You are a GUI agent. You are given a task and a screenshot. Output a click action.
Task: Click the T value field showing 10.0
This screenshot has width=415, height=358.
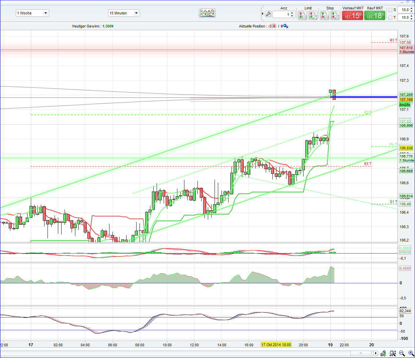click(x=404, y=17)
